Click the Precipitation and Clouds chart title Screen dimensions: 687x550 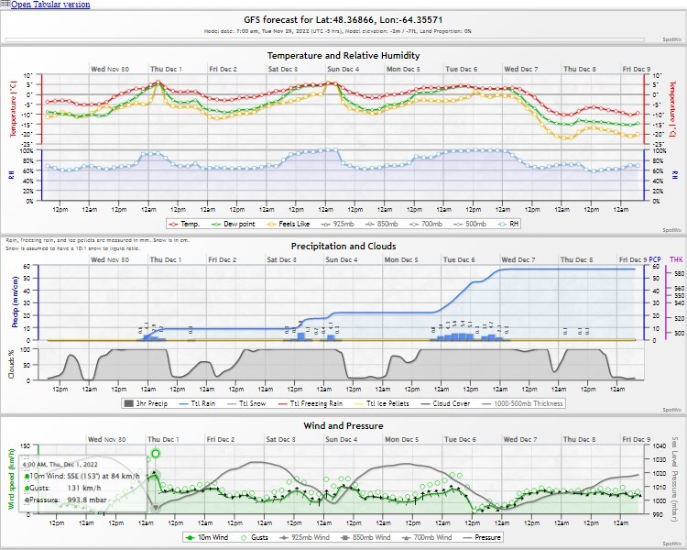(343, 246)
